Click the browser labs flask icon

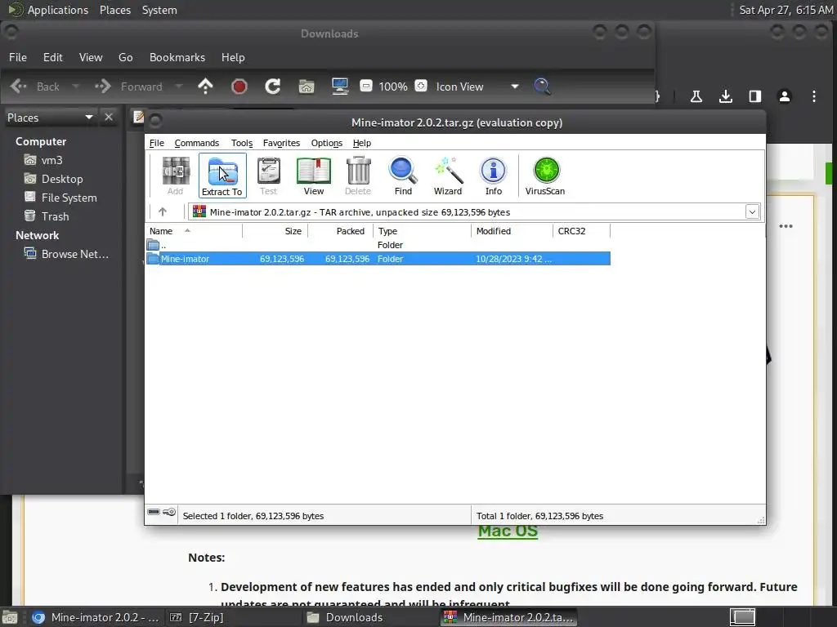tap(696, 96)
